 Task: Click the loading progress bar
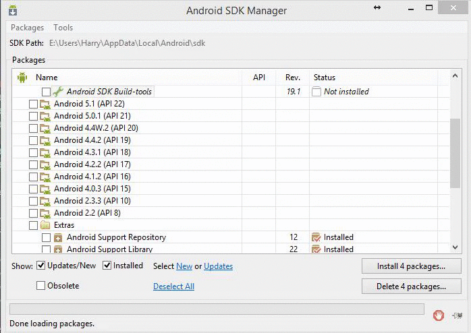coord(217,309)
